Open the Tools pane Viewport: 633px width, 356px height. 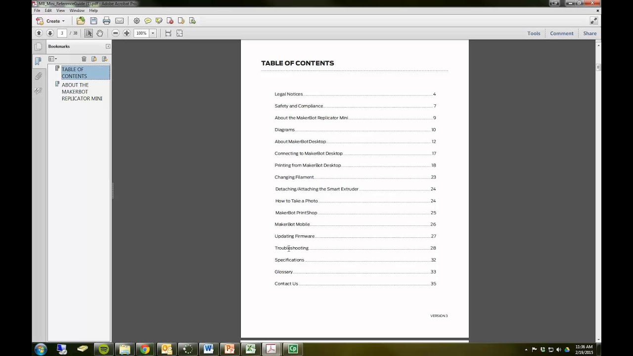(x=534, y=33)
